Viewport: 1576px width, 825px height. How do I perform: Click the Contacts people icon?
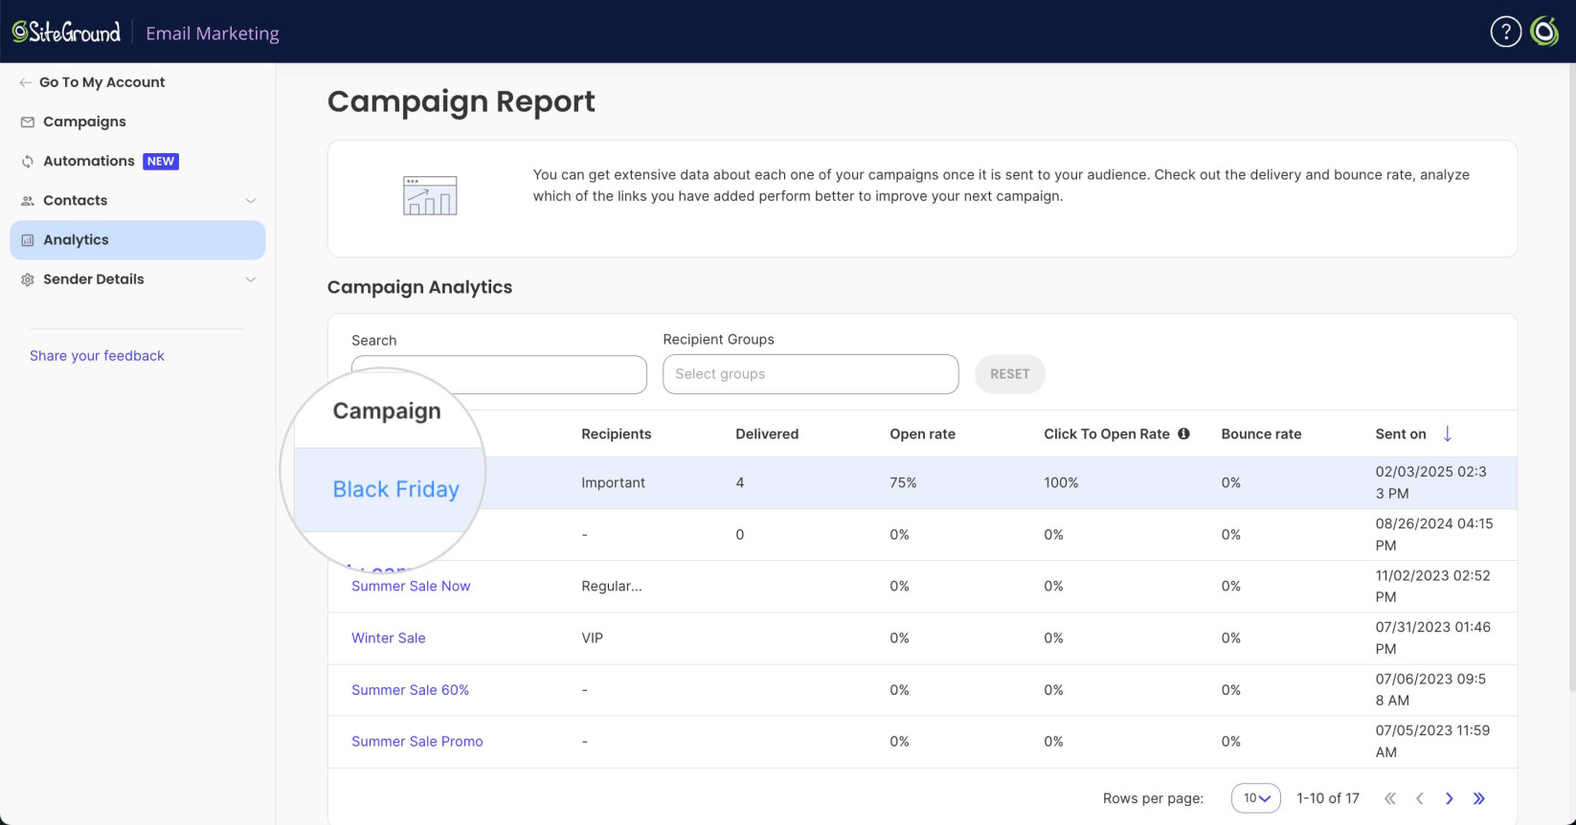coord(28,201)
